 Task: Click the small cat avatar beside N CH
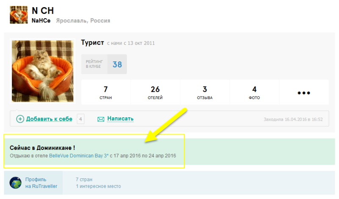pyautogui.click(x=19, y=15)
